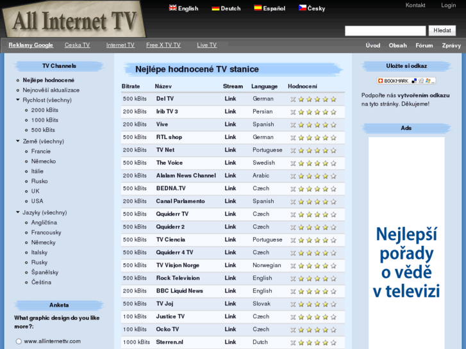Click the Nejlepší pořady o vědě ad
Screen dimensions: 466x349
[406, 243]
